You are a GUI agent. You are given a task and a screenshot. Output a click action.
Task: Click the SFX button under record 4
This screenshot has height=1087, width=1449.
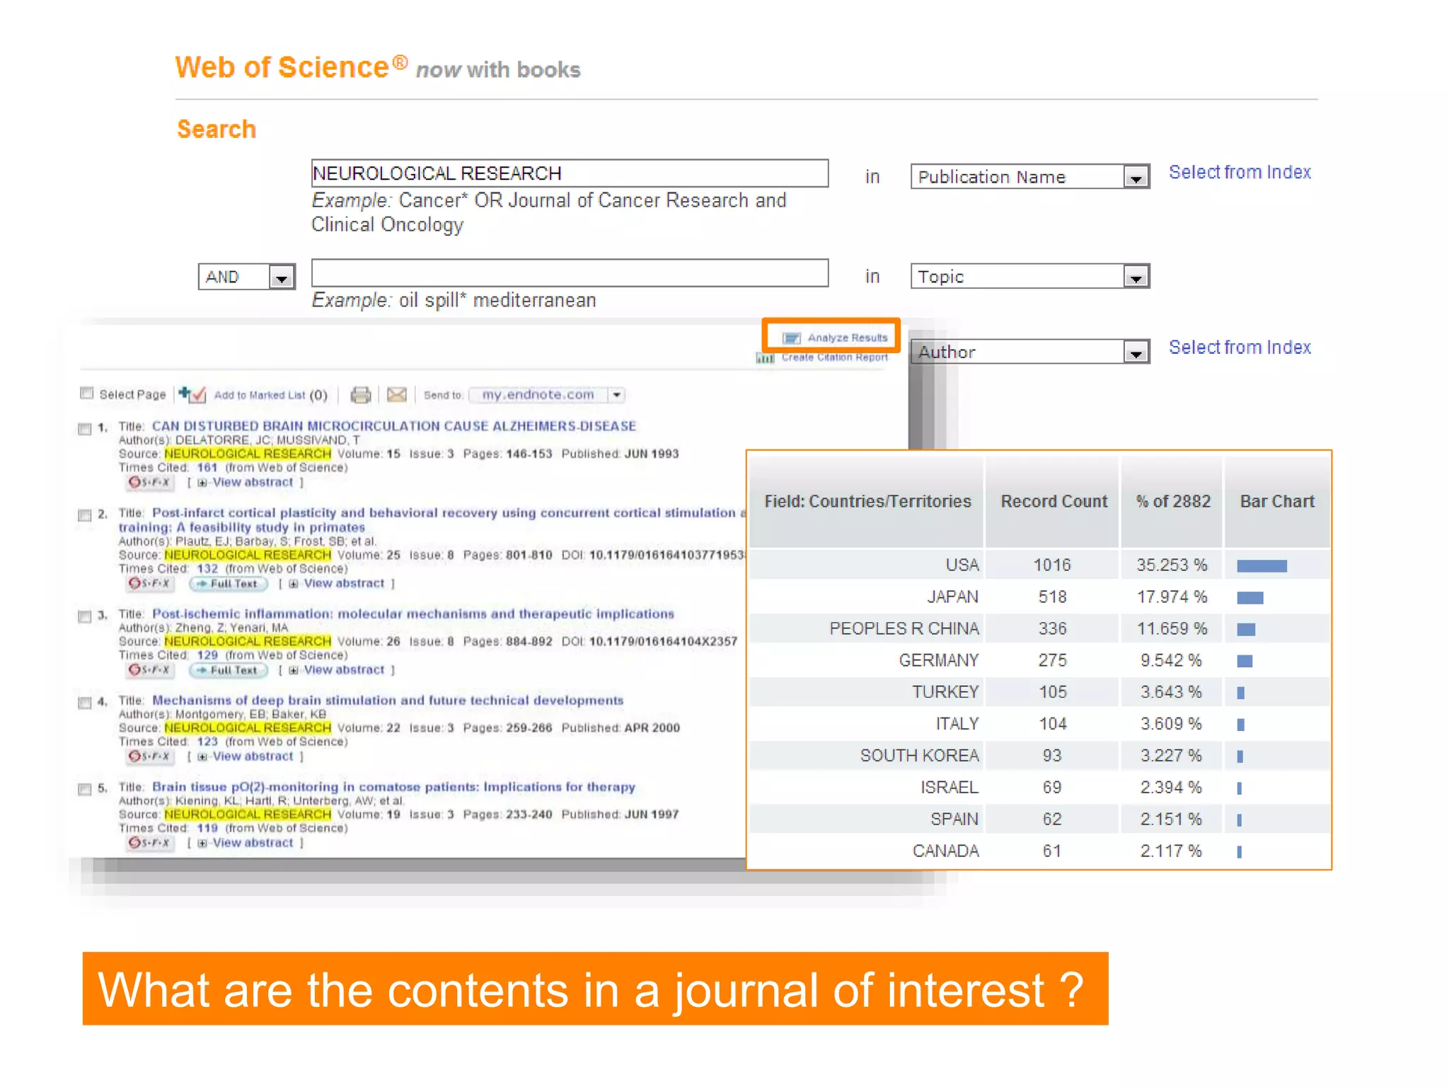(149, 757)
